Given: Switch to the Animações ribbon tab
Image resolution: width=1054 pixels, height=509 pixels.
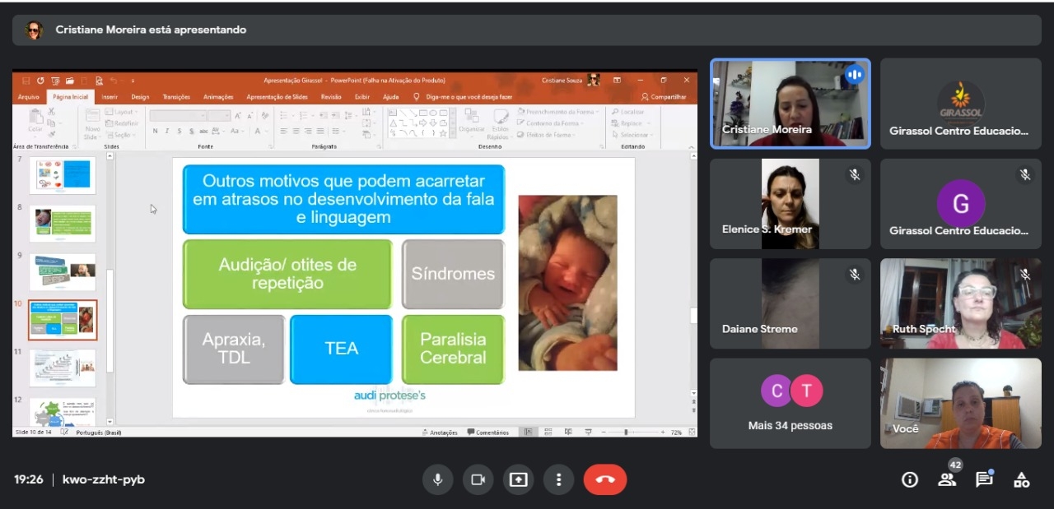Looking at the screenshot, I should tap(218, 97).
